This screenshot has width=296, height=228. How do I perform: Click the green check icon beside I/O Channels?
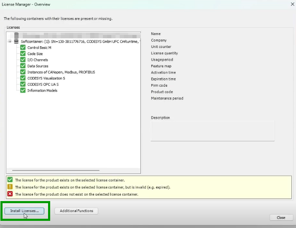pos(23,60)
